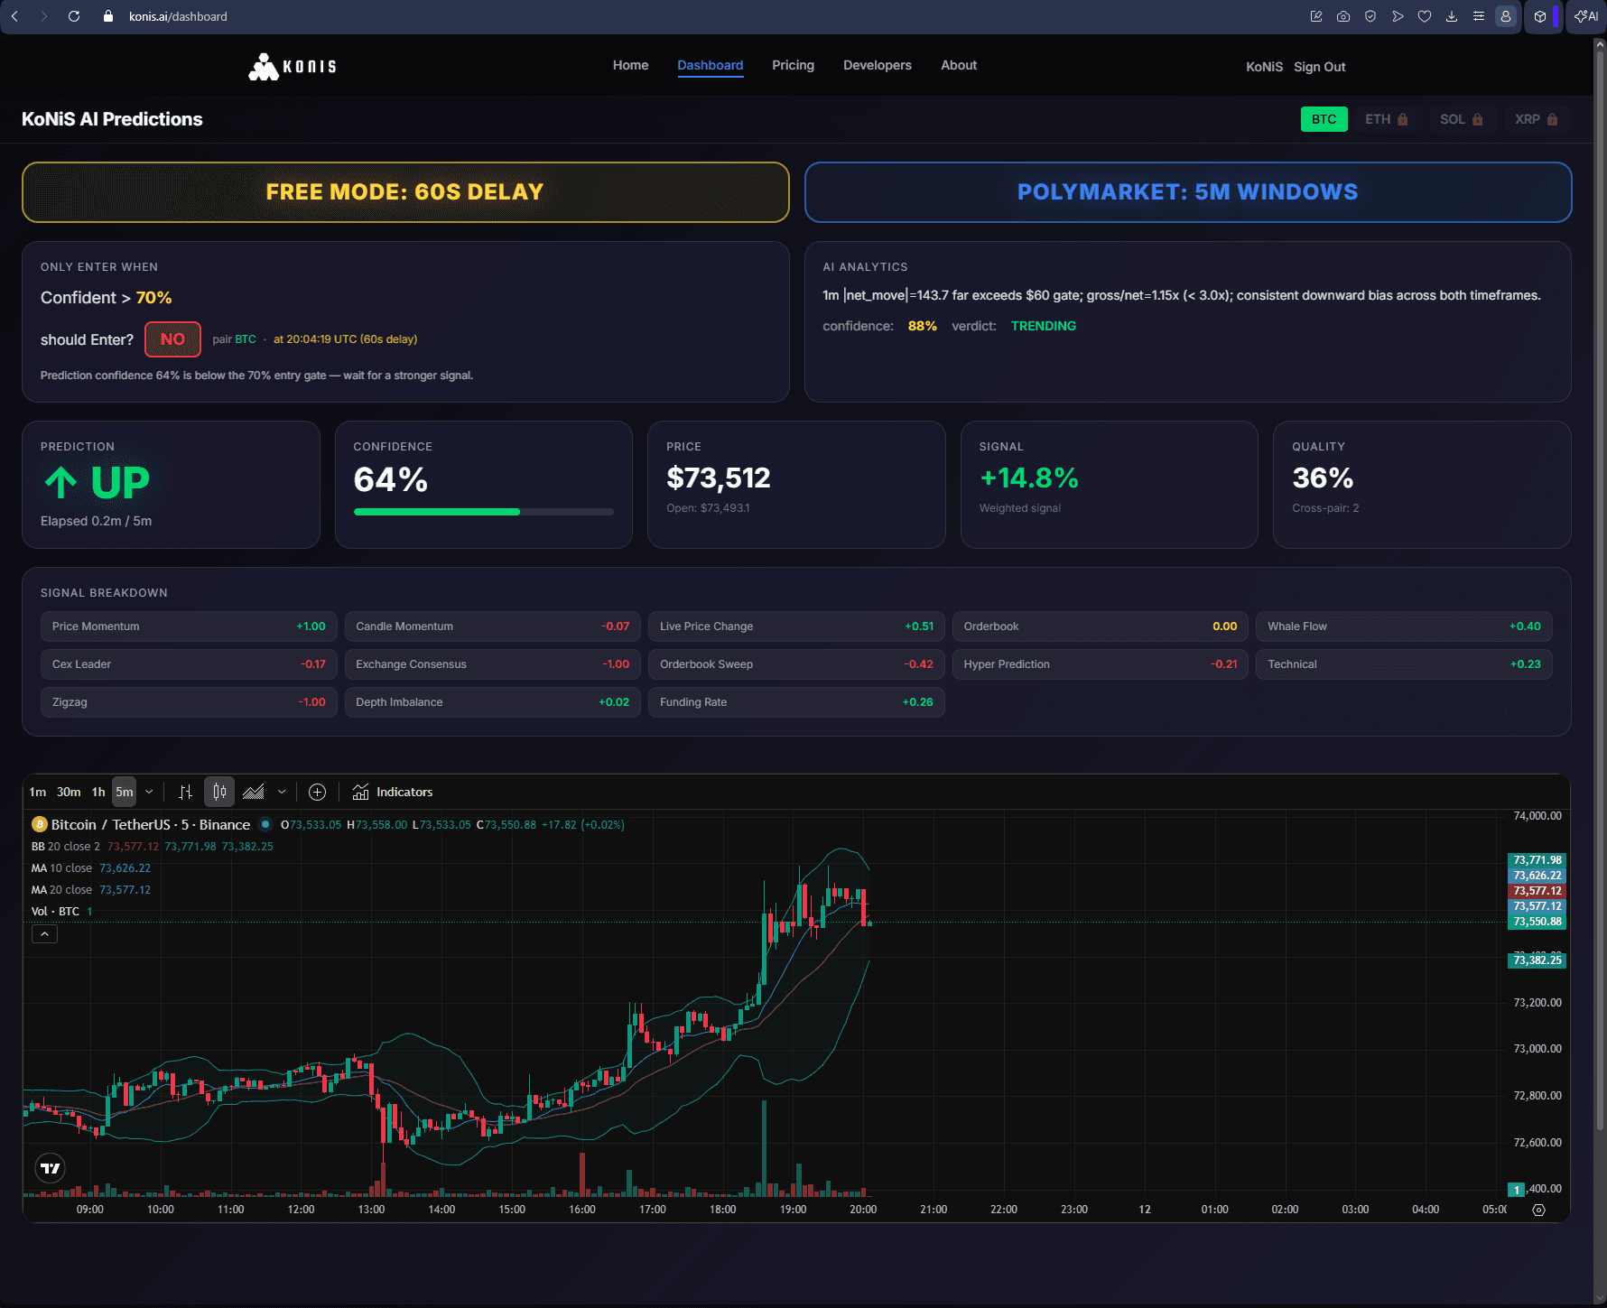Image resolution: width=1607 pixels, height=1308 pixels.
Task: Click the TradingView logo on chart
Action: point(51,1168)
